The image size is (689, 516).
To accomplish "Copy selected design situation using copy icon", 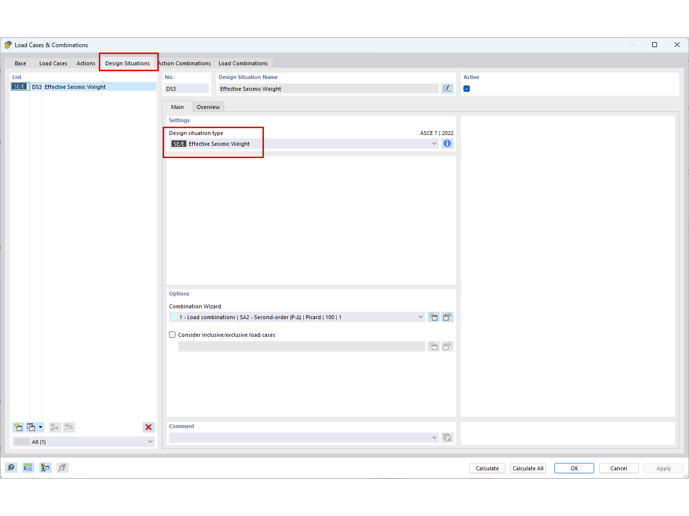I will tap(31, 427).
